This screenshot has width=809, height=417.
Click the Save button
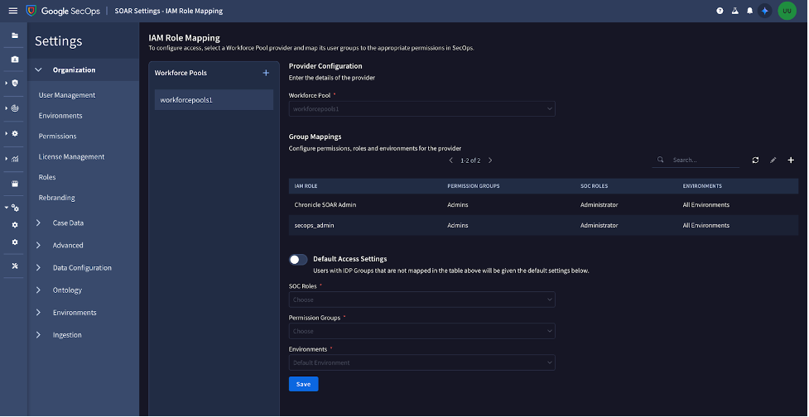click(x=303, y=384)
